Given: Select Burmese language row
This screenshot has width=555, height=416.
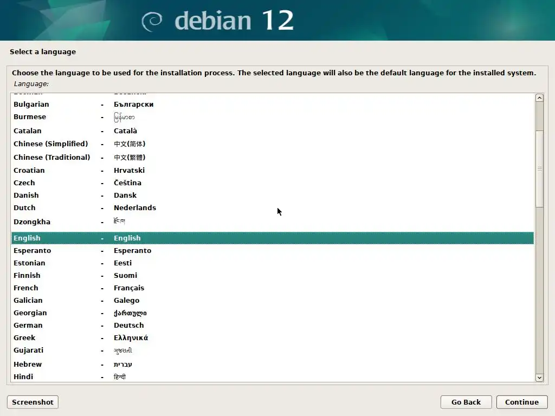Looking at the screenshot, I should [272, 117].
